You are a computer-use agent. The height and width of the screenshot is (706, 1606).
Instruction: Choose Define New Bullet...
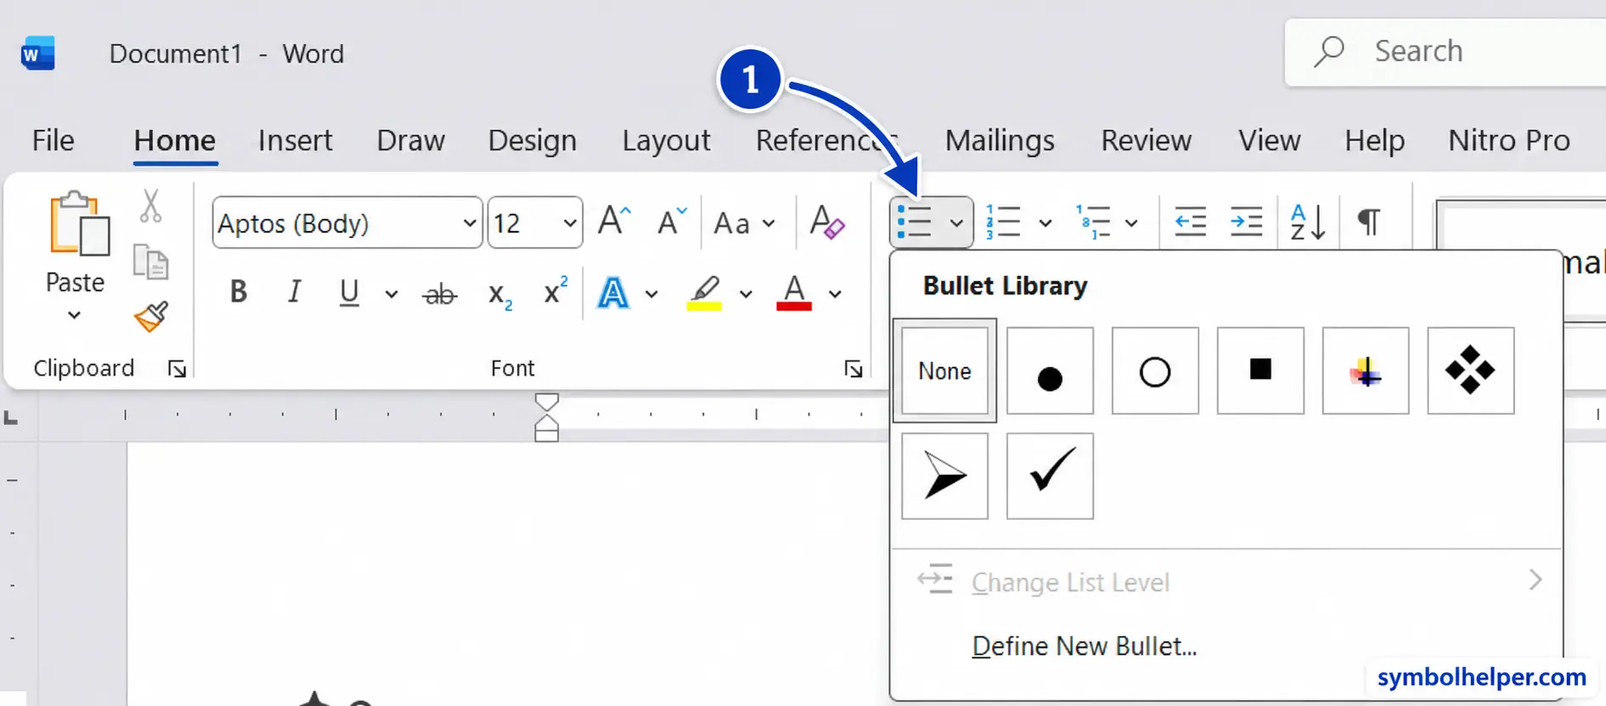(x=1084, y=646)
